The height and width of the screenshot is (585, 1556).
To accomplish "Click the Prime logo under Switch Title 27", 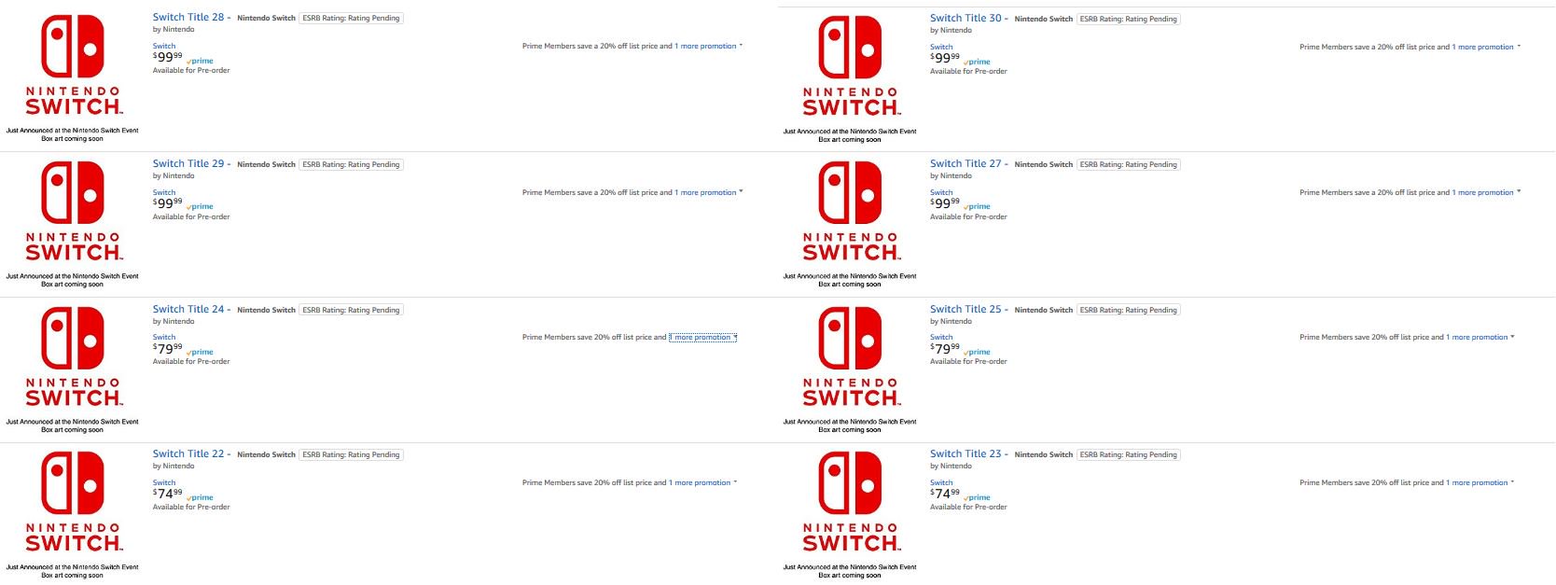I will pyautogui.click(x=976, y=206).
